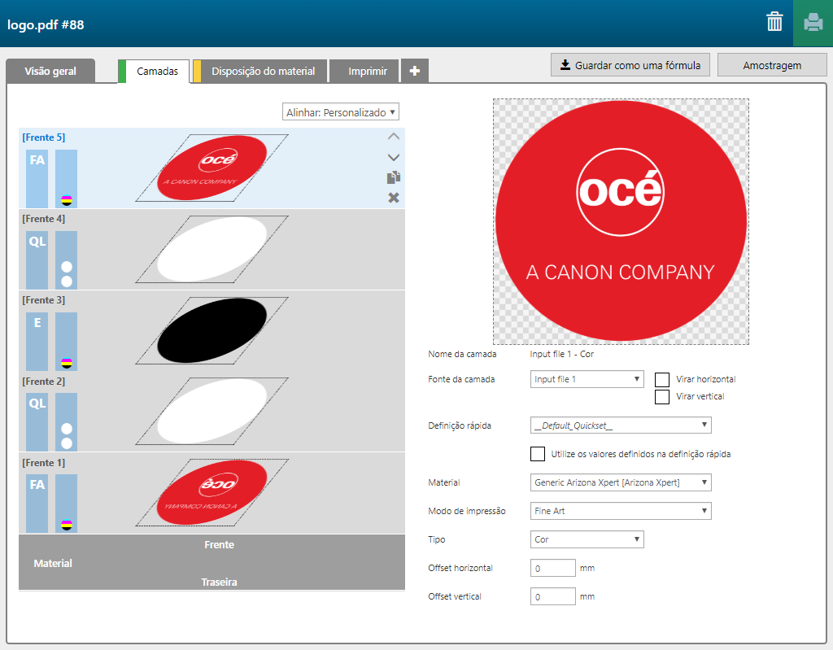Click CMYK color icon of Frente 3
The height and width of the screenshot is (650, 833).
[x=67, y=364]
